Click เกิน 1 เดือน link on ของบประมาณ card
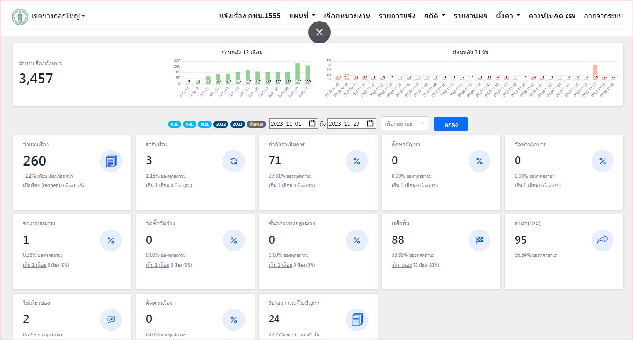The width and height of the screenshot is (633, 340). pos(35,265)
